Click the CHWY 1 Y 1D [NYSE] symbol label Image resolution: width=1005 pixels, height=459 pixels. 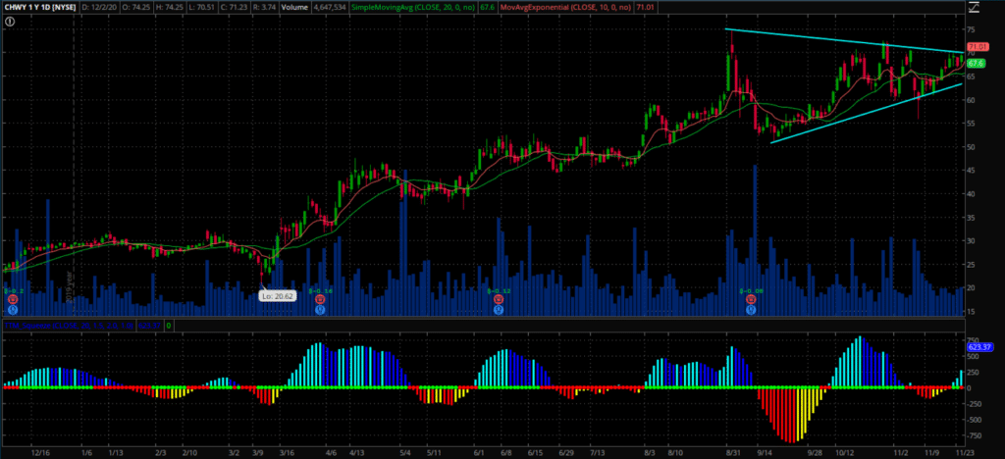(39, 7)
